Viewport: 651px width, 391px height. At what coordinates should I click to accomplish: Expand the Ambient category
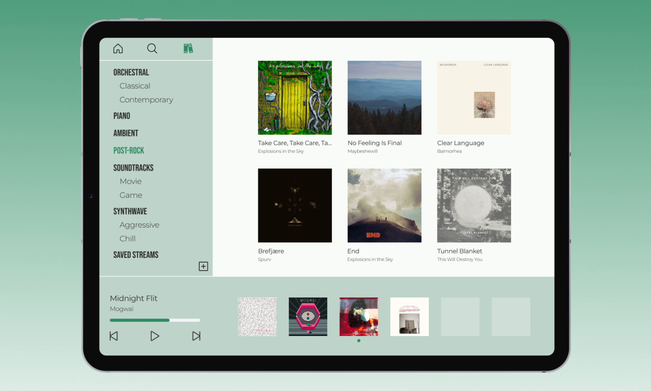pos(125,133)
